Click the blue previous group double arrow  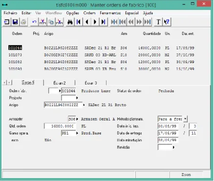(x=131, y=22)
